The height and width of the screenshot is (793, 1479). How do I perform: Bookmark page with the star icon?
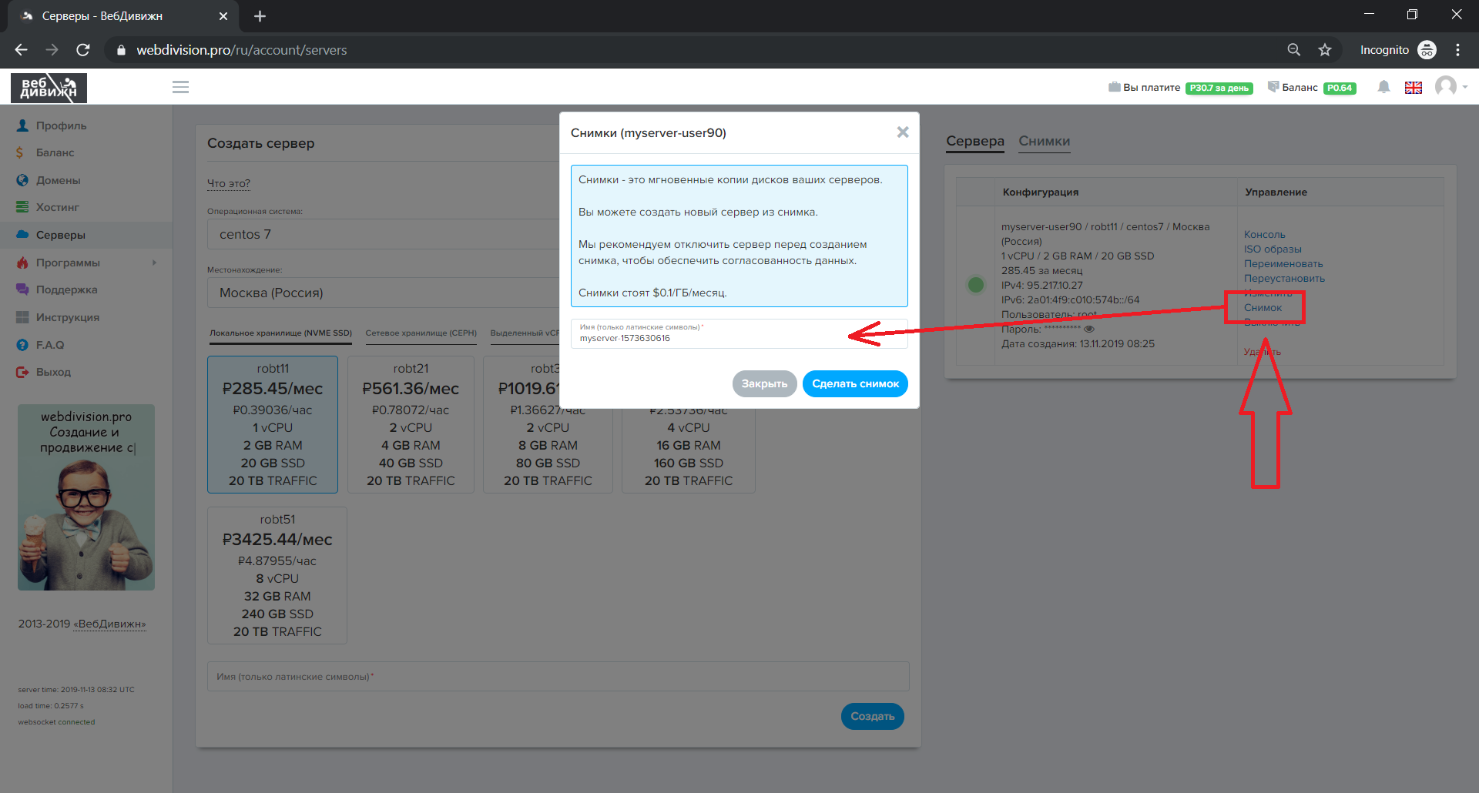tap(1324, 50)
